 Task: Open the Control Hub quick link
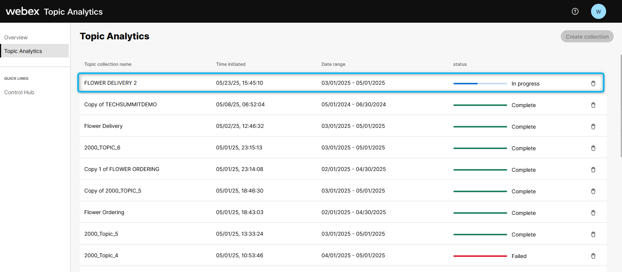(19, 92)
